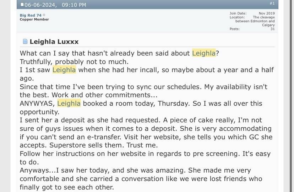294x192 pixels.
Task: Click the highlighted Leighla in the first sentence
Action: click(x=204, y=53)
